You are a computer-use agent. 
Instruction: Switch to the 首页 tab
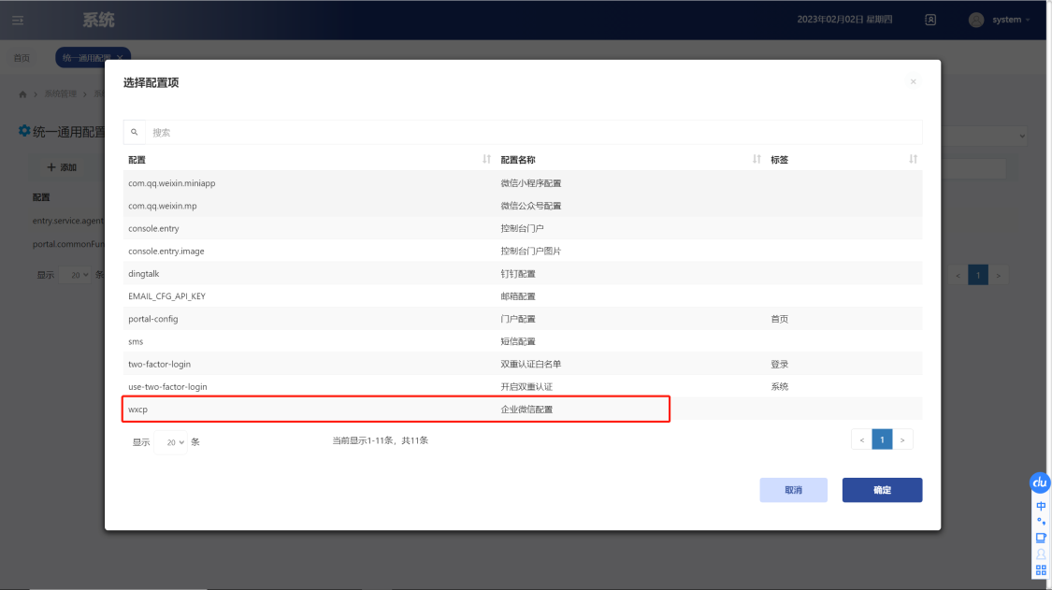pyautogui.click(x=21, y=58)
